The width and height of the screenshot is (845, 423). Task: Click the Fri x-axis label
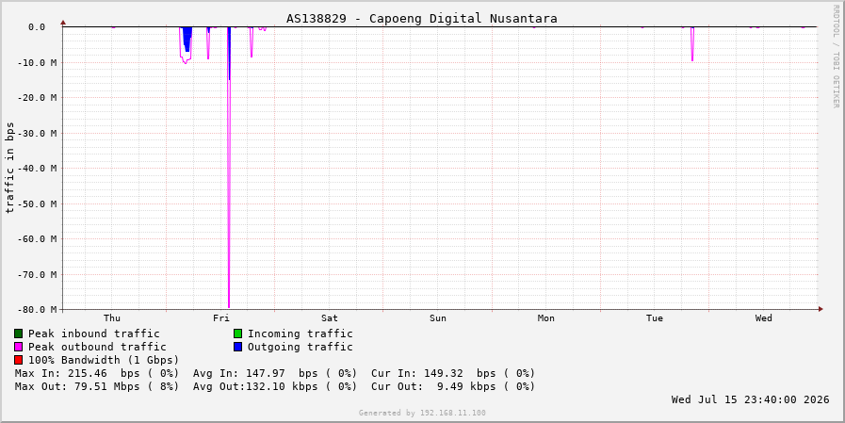tap(221, 317)
